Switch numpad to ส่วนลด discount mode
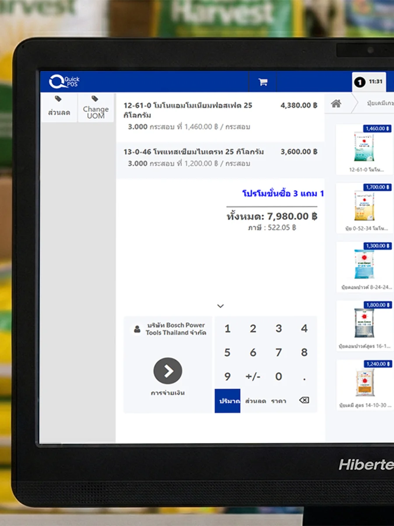The width and height of the screenshot is (394, 526). tap(255, 401)
